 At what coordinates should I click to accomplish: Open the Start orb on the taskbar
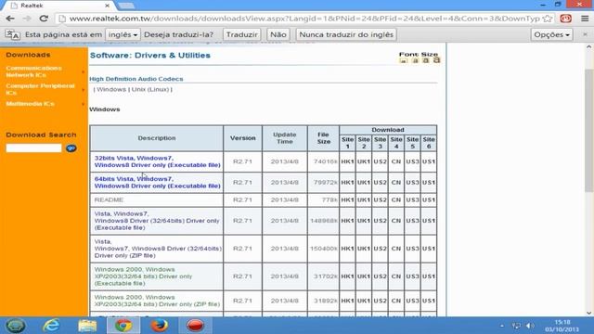click(x=16, y=326)
